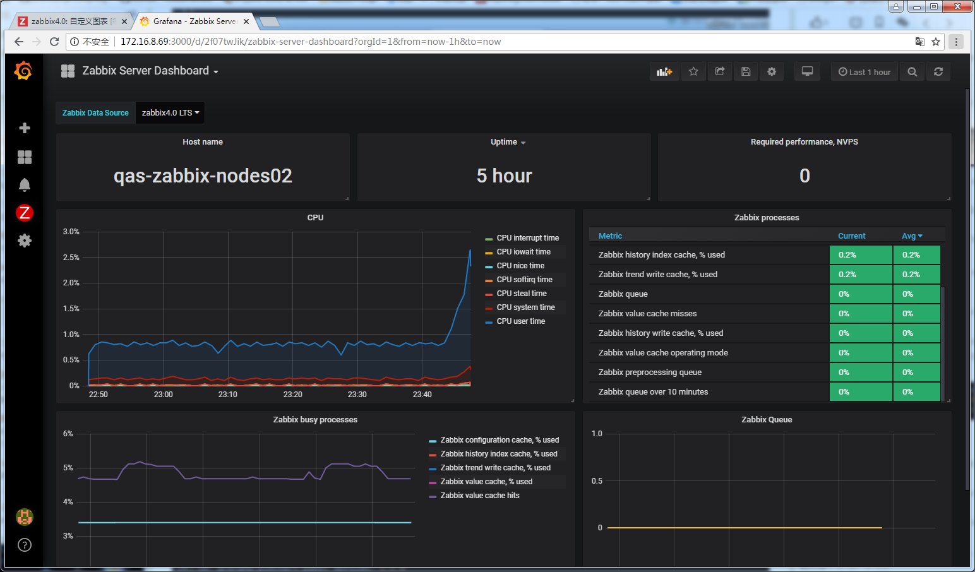The height and width of the screenshot is (572, 975).
Task: Open the Last 1 hour time picker
Action: (x=864, y=72)
